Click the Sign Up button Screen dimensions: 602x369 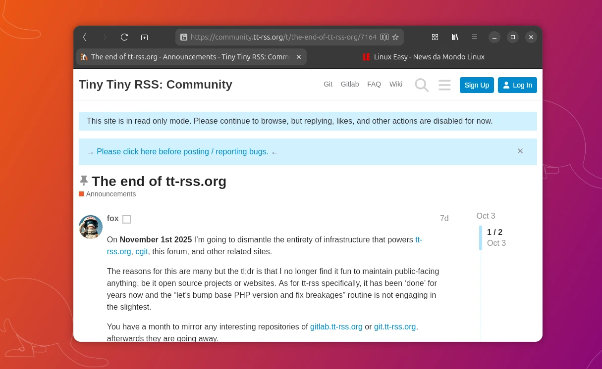476,85
